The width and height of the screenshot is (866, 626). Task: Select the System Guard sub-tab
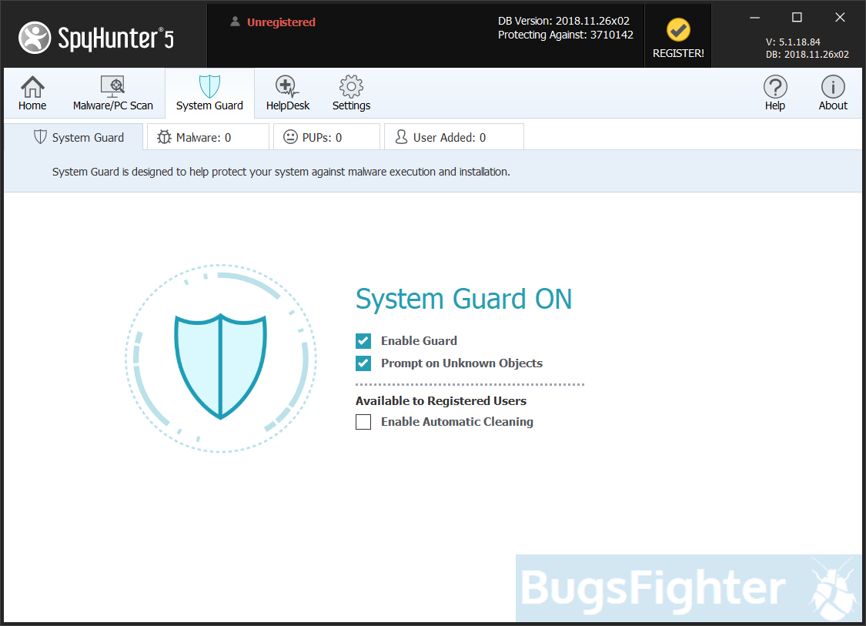point(79,138)
